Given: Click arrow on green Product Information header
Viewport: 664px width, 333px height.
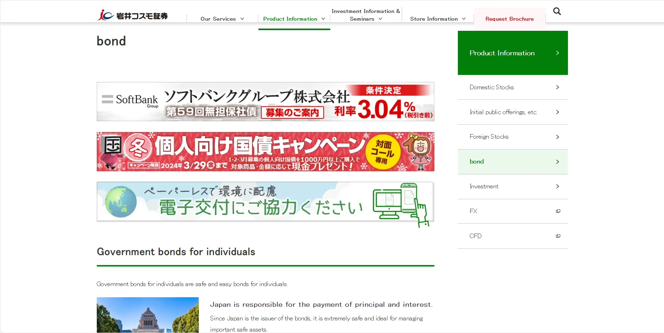Looking at the screenshot, I should click(557, 53).
